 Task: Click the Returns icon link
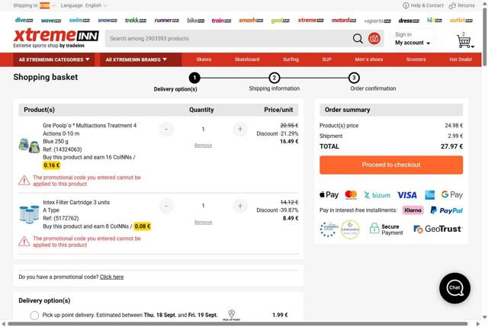point(461,5)
